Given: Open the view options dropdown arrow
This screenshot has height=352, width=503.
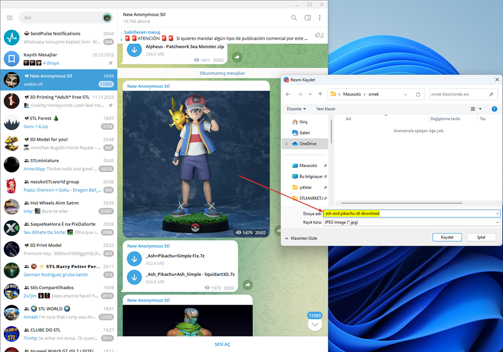Looking at the screenshot, I should 480,109.
